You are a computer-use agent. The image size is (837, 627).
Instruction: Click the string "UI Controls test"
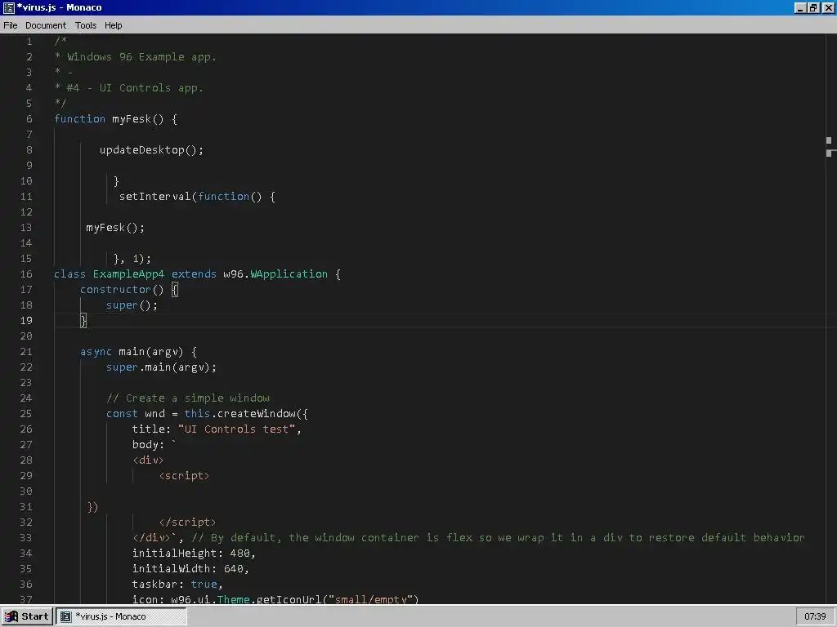[x=236, y=429]
